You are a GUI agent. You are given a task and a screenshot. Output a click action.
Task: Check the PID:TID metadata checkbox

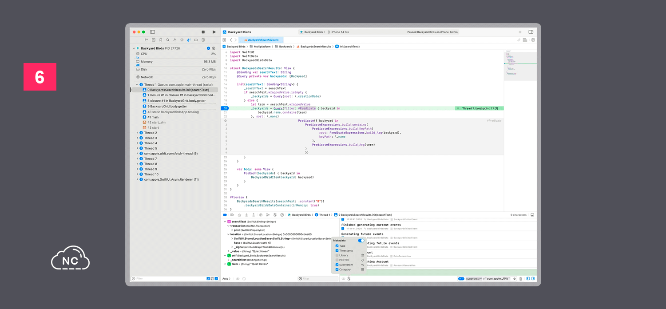pyautogui.click(x=337, y=260)
